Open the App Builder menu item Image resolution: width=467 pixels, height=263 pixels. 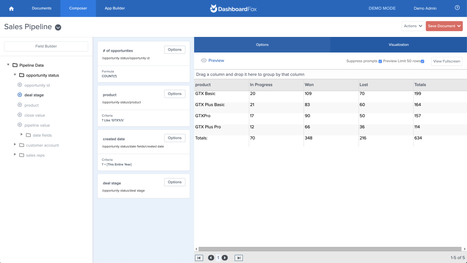(x=115, y=8)
